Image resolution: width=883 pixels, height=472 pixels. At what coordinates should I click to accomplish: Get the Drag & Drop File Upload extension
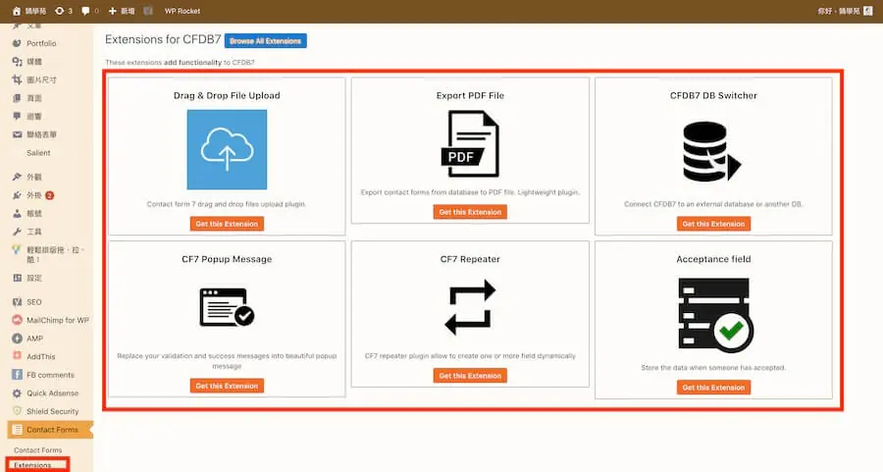227,224
